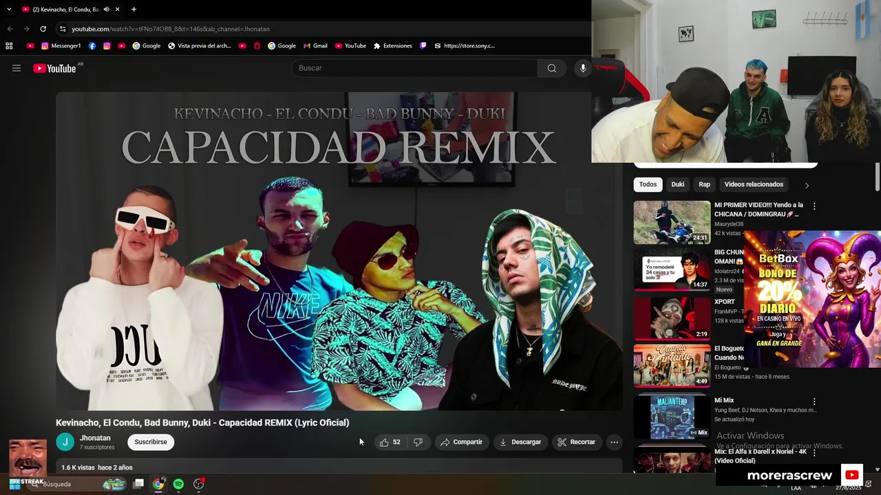Close the Kevinacho YouTube tab

118,10
